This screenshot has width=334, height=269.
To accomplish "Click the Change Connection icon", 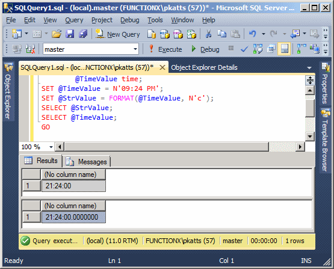I will 30,49.
